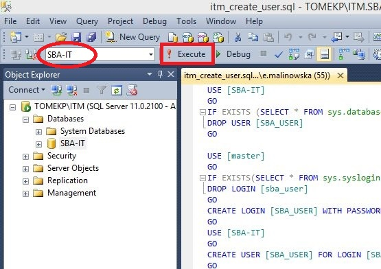
Task: Click the Undo arrow icon
Action: (x=288, y=37)
